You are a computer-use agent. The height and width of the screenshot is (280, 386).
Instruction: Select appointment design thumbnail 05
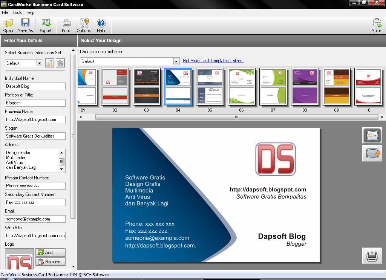pos(210,87)
